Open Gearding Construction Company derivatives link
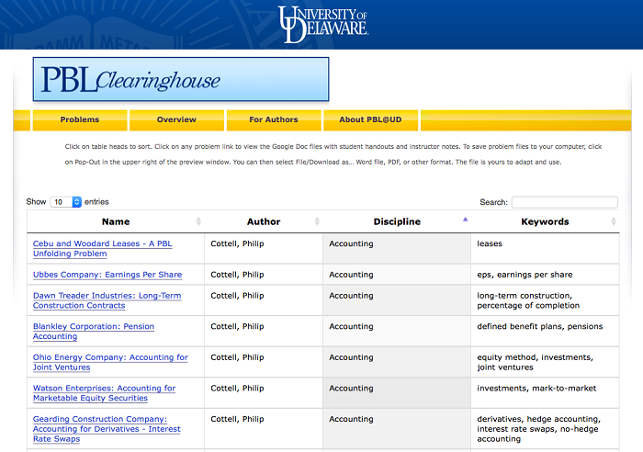The image size is (643, 452). click(x=107, y=429)
